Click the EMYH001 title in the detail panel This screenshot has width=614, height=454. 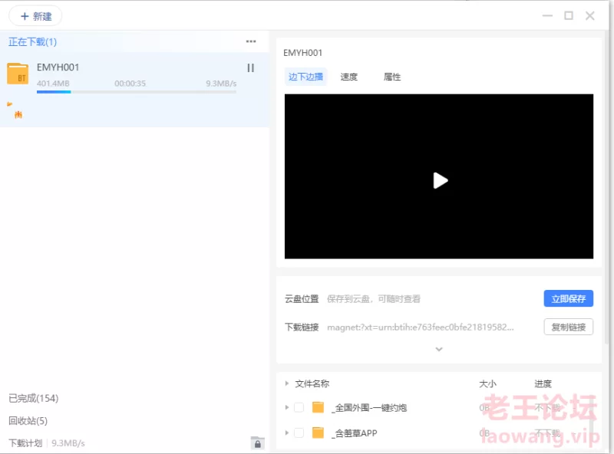tap(302, 53)
